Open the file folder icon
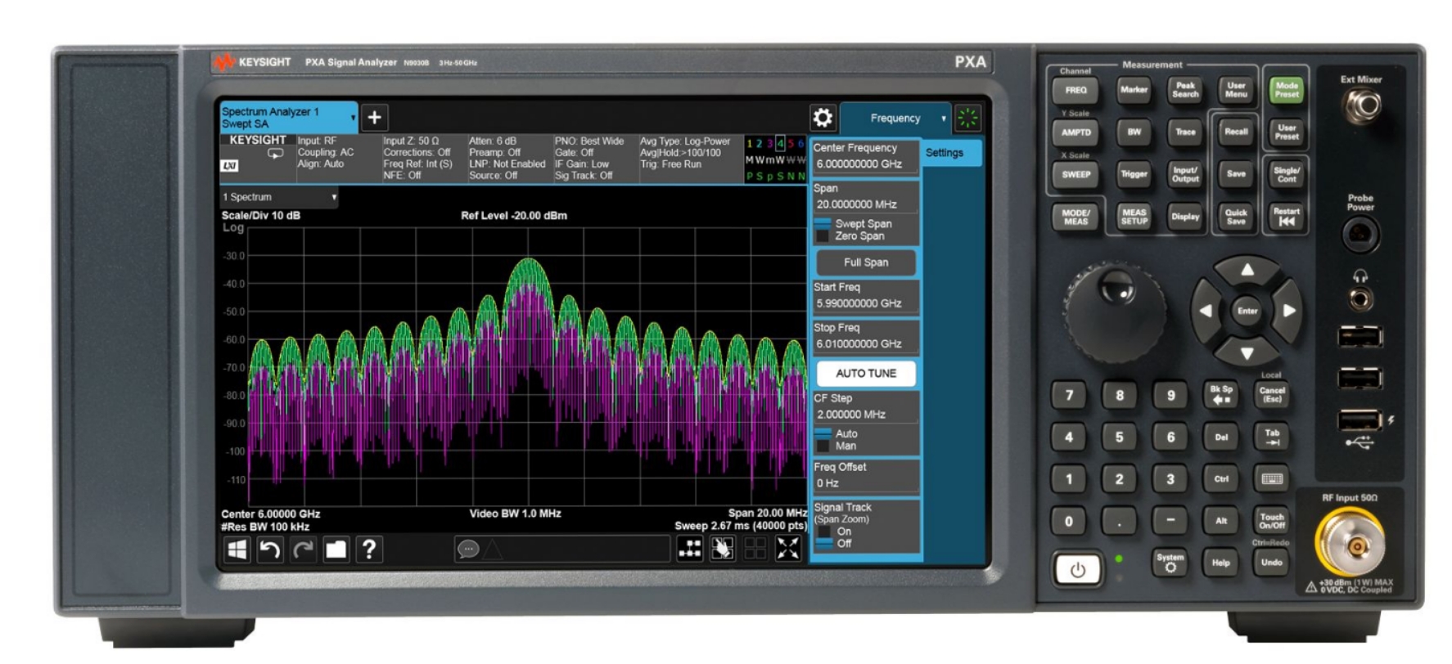 tap(336, 550)
